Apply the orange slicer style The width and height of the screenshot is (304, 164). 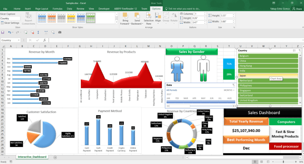(52, 18)
